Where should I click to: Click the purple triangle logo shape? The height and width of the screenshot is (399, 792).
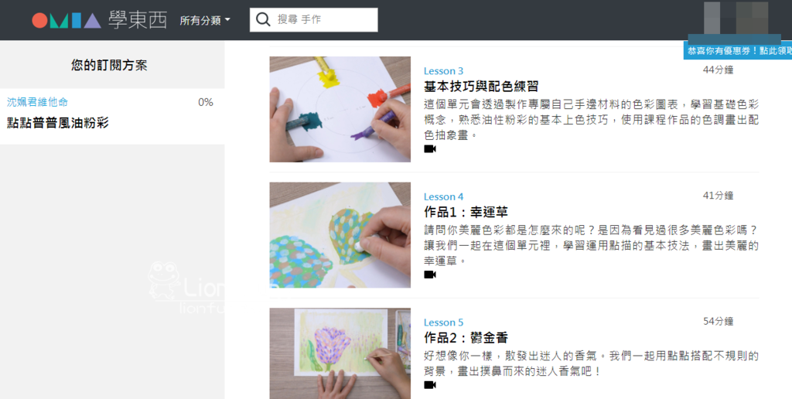92,20
